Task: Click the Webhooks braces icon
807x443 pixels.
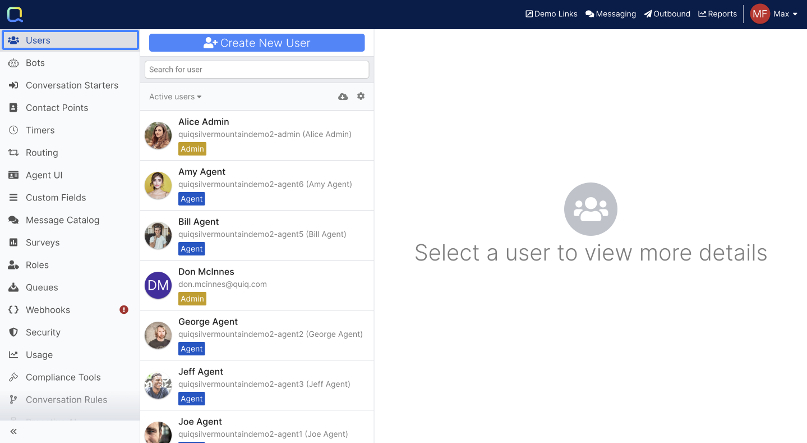Action: click(13, 310)
